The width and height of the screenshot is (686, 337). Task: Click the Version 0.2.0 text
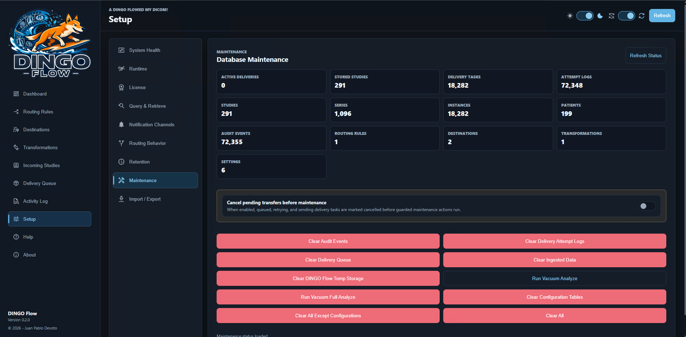coord(19,320)
